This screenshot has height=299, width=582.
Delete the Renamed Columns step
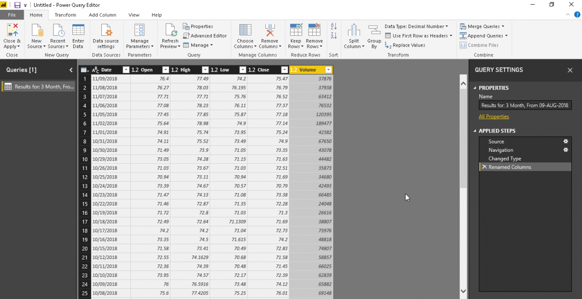click(x=484, y=167)
